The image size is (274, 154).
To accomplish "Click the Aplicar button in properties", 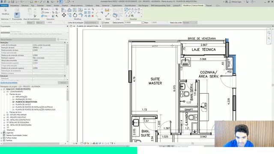I will [x=63, y=83].
